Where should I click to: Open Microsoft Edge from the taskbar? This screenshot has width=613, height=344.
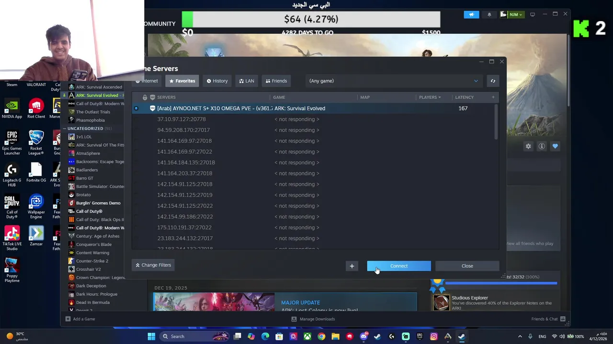click(x=265, y=336)
